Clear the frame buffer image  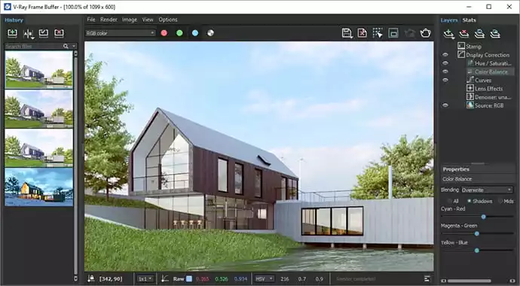tap(362, 33)
